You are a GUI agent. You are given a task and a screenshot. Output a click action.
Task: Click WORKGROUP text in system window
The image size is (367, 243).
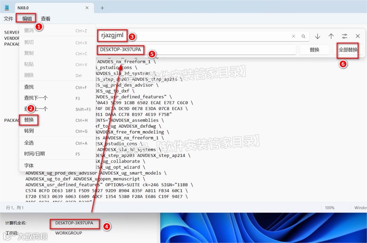click(x=69, y=233)
